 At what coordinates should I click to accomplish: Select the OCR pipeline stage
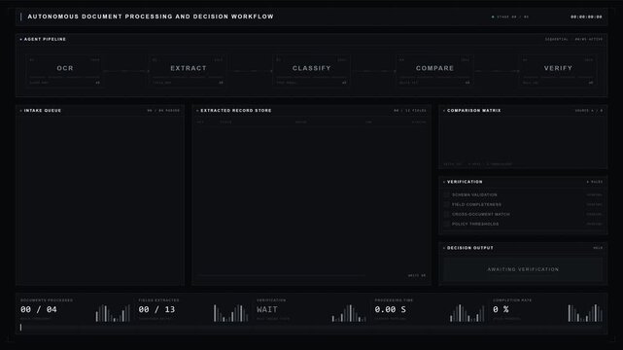coord(65,71)
